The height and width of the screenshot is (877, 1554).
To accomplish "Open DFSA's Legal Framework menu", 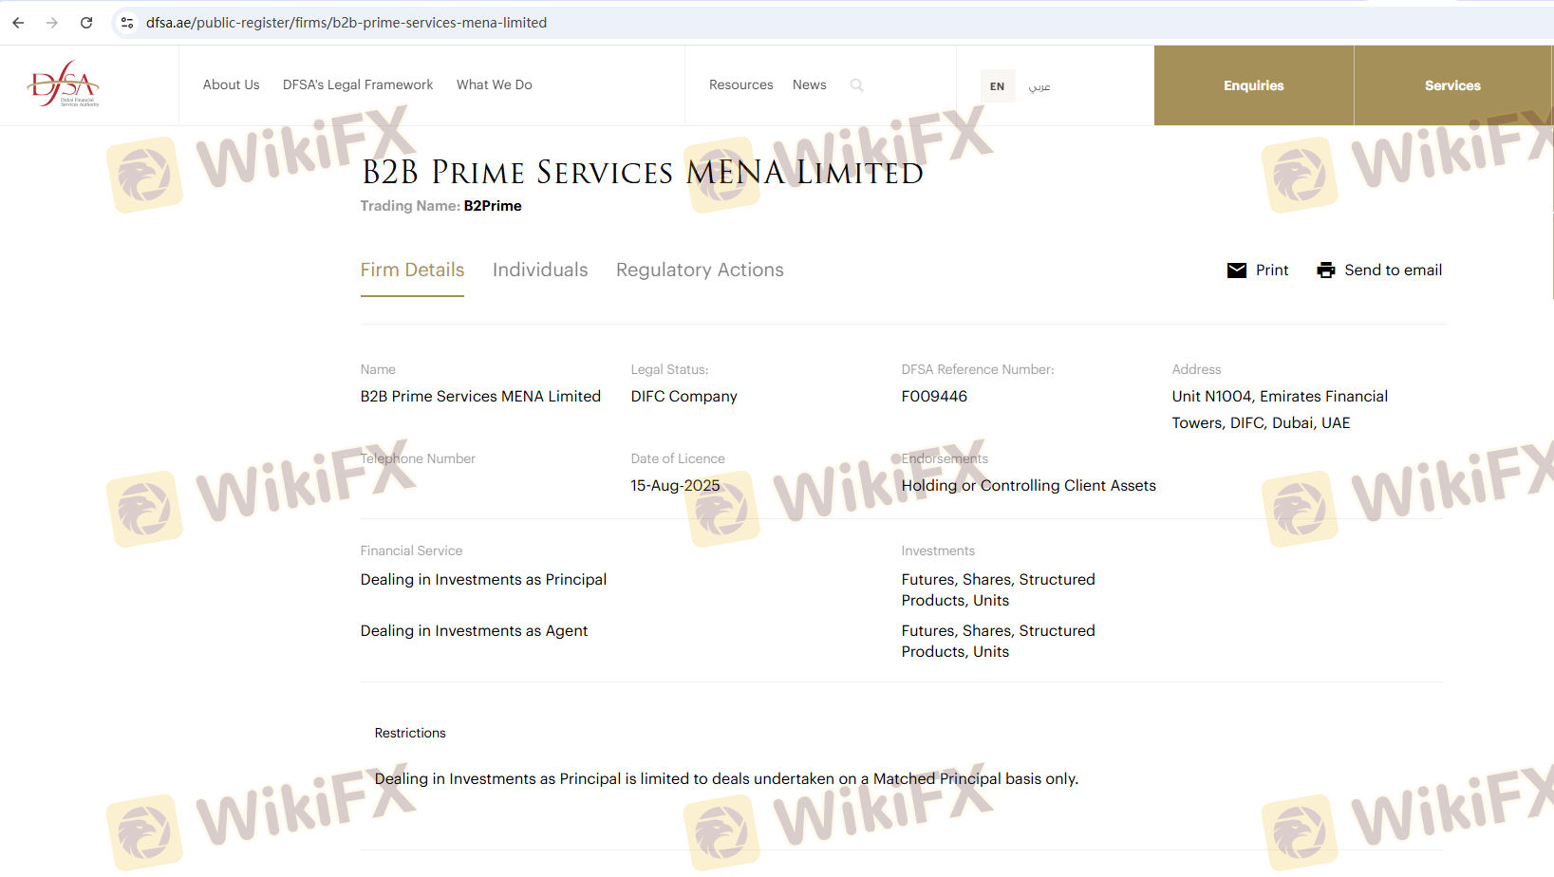I will (x=358, y=85).
